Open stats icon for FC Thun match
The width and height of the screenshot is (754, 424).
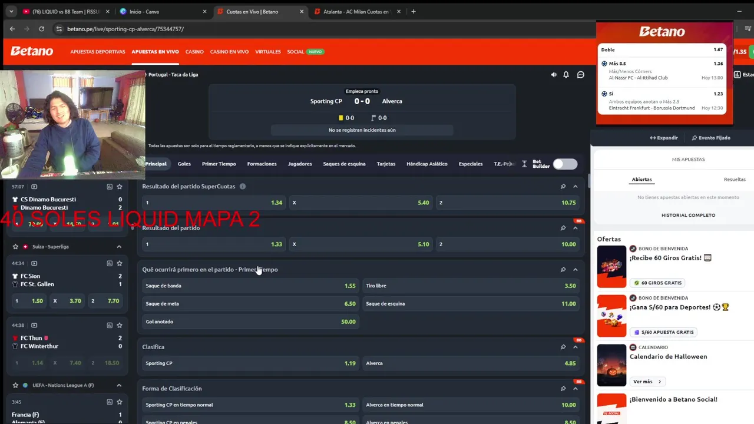click(110, 325)
